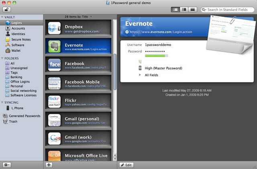Open the 28 items by Title sort dropdown
This screenshot has height=169, width=257.
pyautogui.click(x=78, y=17)
